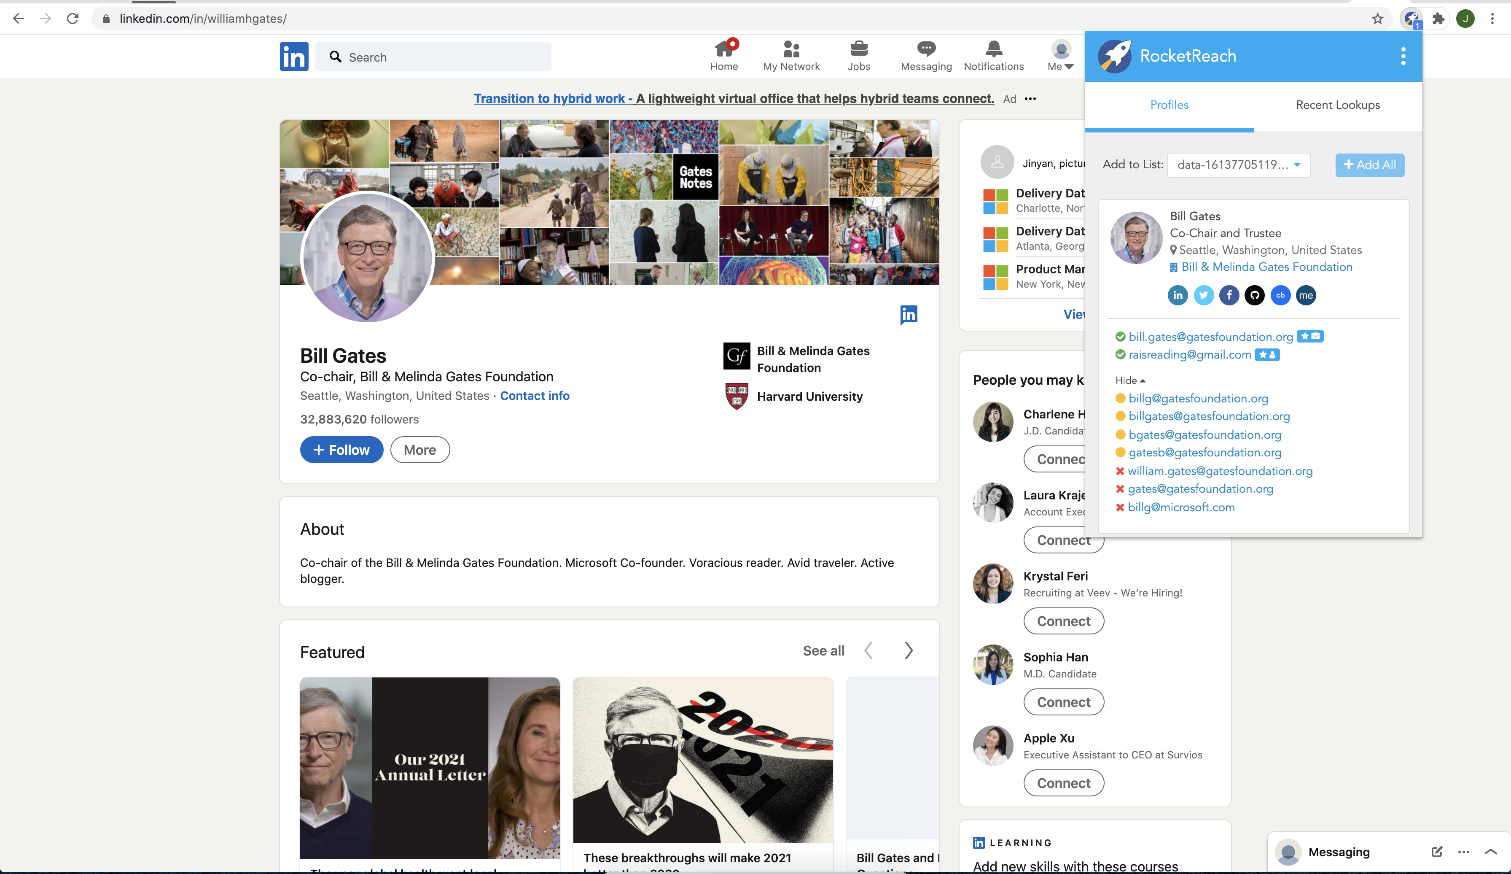Expand the Messaging panel chevron

[1491, 852]
